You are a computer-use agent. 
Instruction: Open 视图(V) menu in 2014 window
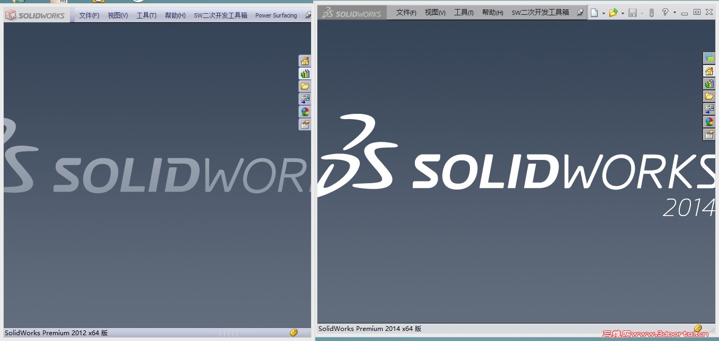click(435, 12)
